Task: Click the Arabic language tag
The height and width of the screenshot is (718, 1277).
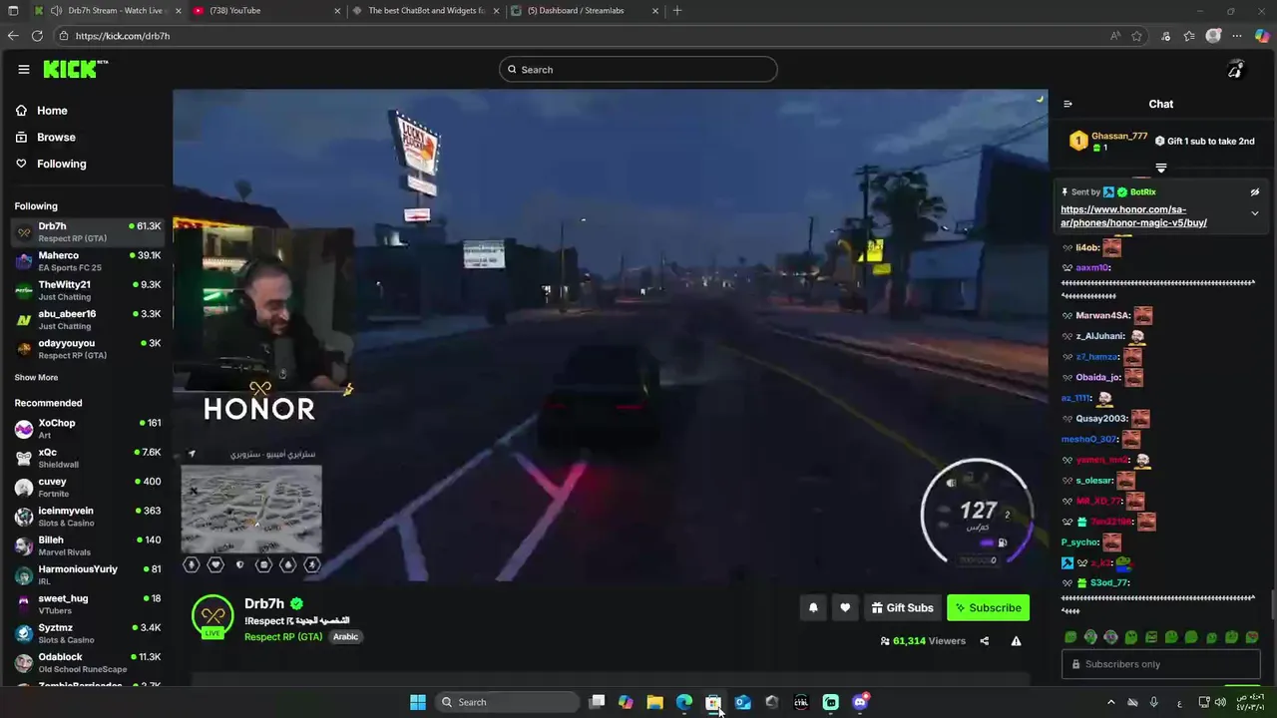Action: [x=345, y=637]
